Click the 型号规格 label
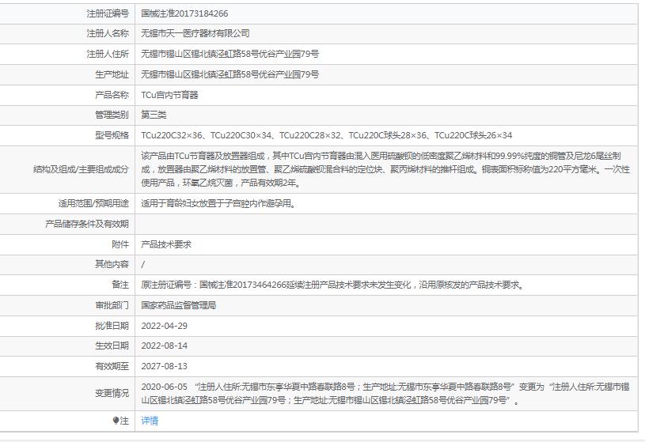The image size is (645, 442). (x=112, y=135)
